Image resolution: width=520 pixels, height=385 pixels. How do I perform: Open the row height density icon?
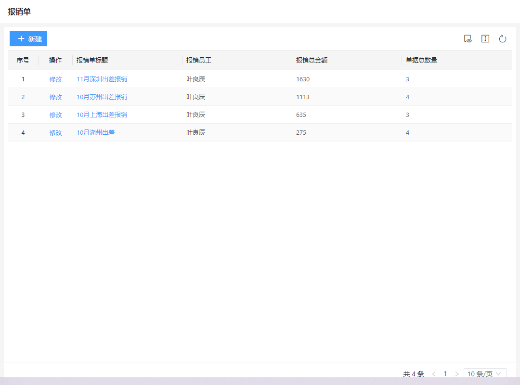click(x=485, y=39)
